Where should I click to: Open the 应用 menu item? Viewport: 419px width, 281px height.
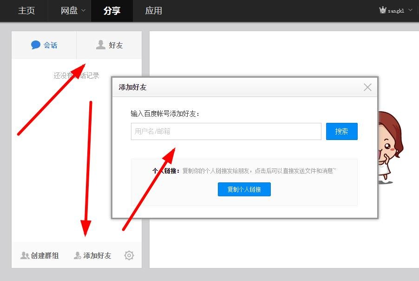pyautogui.click(x=154, y=11)
